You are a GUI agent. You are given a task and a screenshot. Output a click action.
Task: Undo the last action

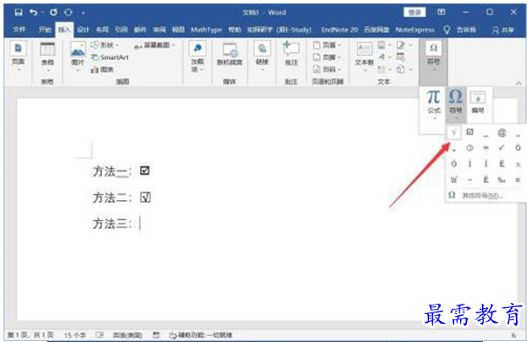(33, 12)
